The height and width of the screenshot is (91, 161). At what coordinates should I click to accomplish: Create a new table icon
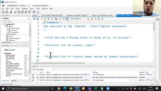pos(19,12)
